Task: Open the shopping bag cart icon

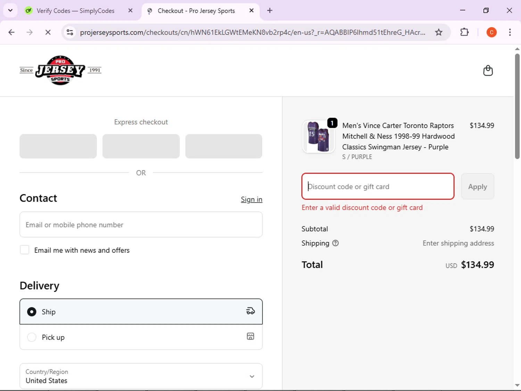Action: click(488, 71)
